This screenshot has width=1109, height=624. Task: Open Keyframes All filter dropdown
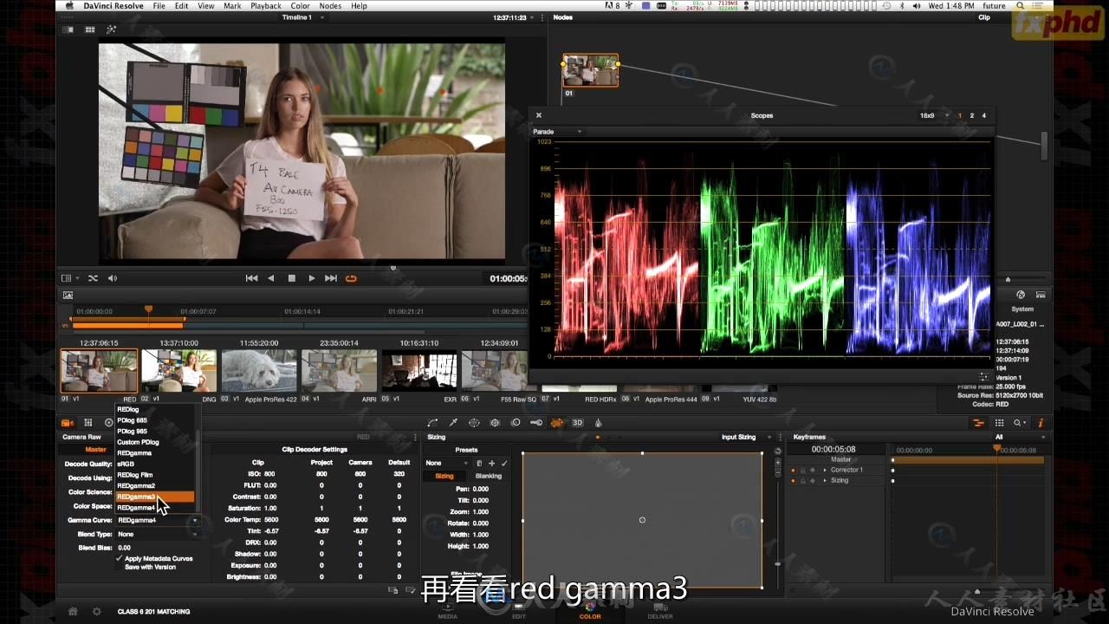click(x=1020, y=437)
